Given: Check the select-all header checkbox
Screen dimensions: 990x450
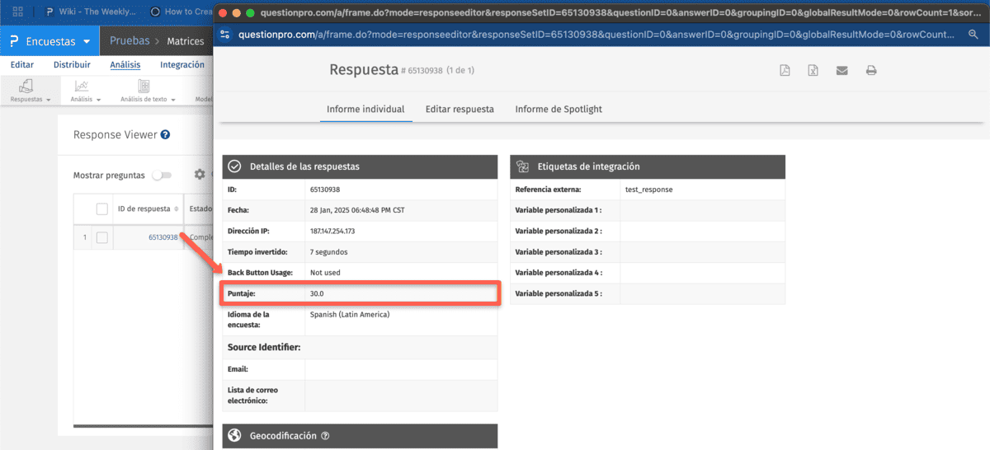Looking at the screenshot, I should pos(102,209).
